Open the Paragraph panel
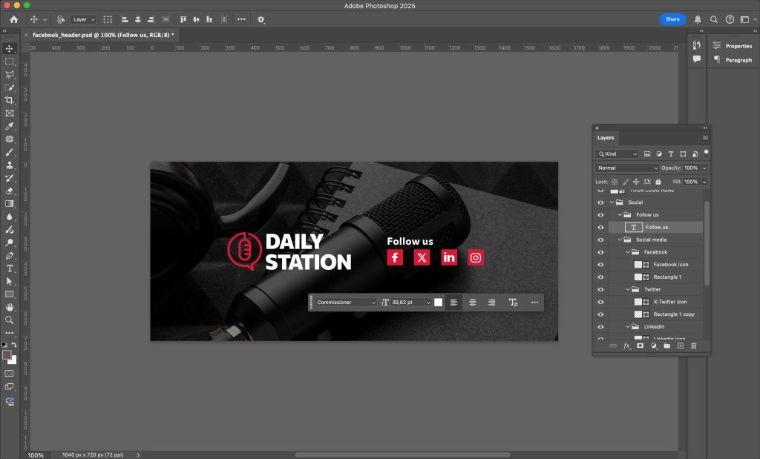The width and height of the screenshot is (760, 459). point(733,60)
